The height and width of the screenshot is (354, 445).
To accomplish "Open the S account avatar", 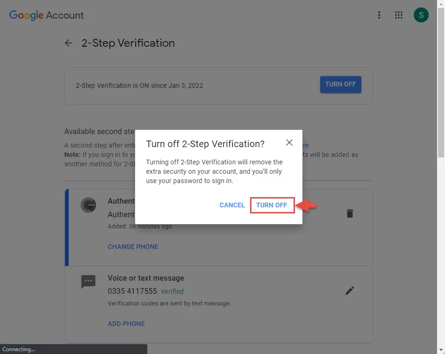I will pyautogui.click(x=421, y=15).
